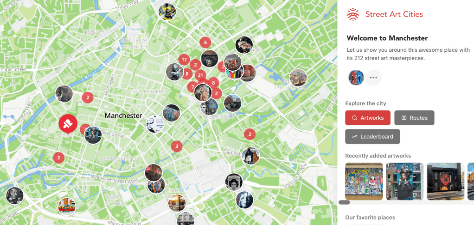The width and height of the screenshot is (474, 225).
Task: Open the cluster marker showing 21 artworks
Action: pyautogui.click(x=200, y=75)
